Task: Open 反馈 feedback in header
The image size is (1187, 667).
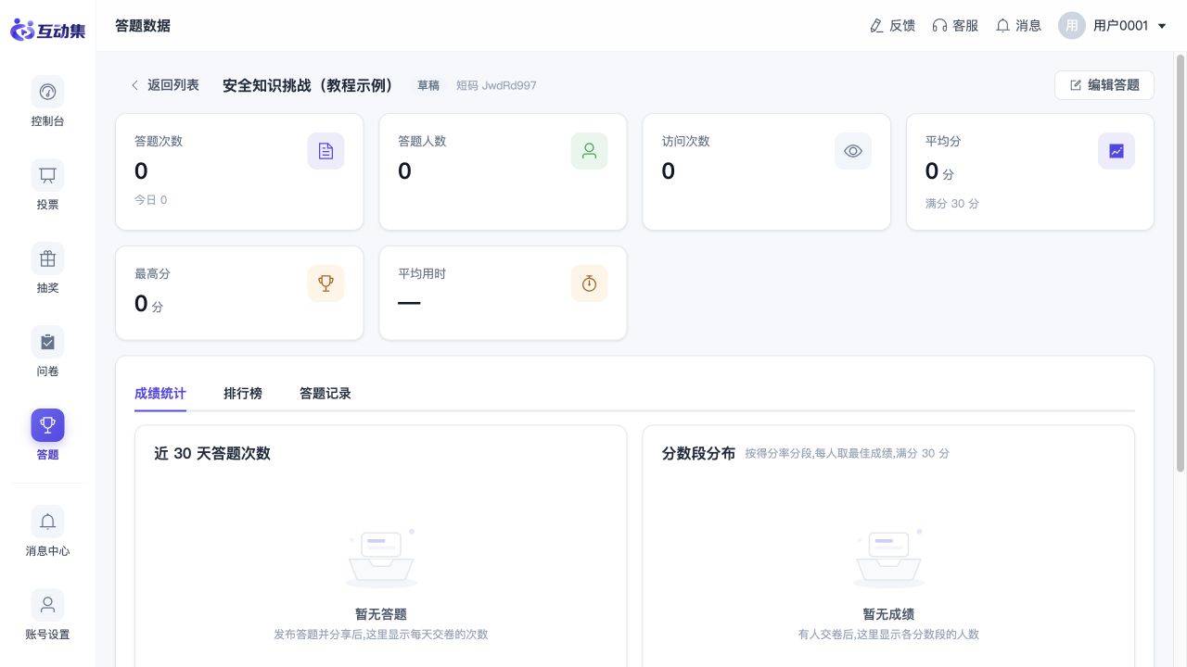Action: (892, 26)
